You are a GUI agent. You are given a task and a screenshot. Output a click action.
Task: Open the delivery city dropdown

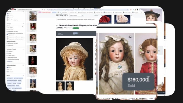[15, 27]
